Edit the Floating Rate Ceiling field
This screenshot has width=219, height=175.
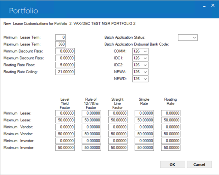pos(65,72)
